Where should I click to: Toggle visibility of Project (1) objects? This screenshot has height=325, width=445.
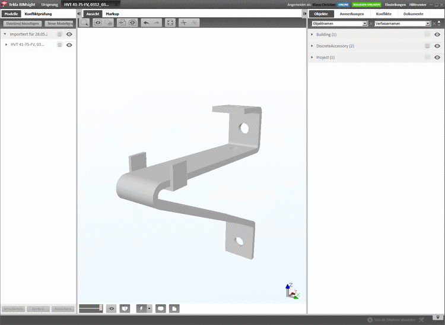coord(437,58)
